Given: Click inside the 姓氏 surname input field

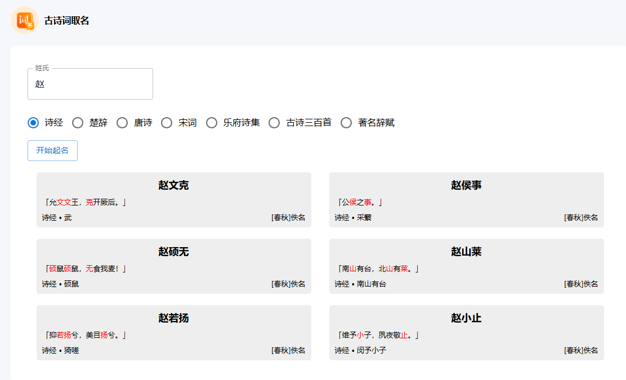Looking at the screenshot, I should [x=90, y=84].
